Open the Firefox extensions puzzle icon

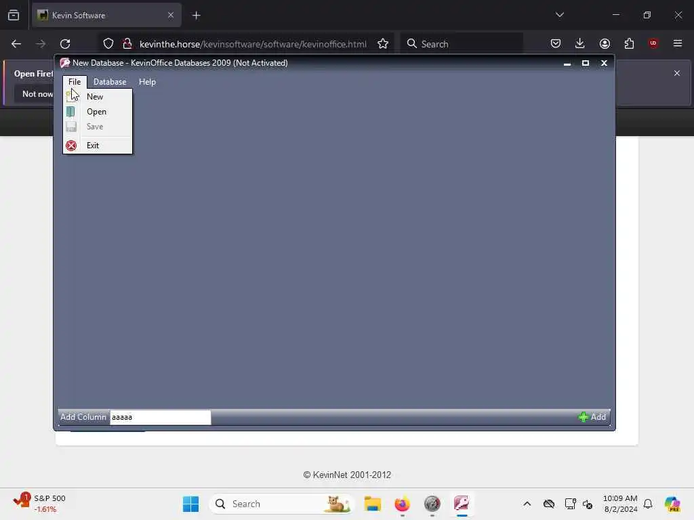point(629,44)
